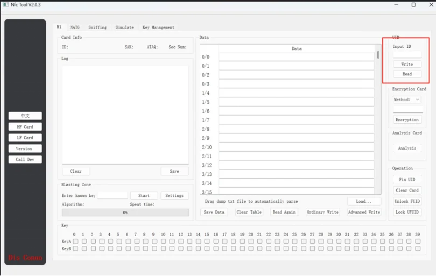Perform an Ordinary Write
Screen dimensions: 436x276
(322, 212)
